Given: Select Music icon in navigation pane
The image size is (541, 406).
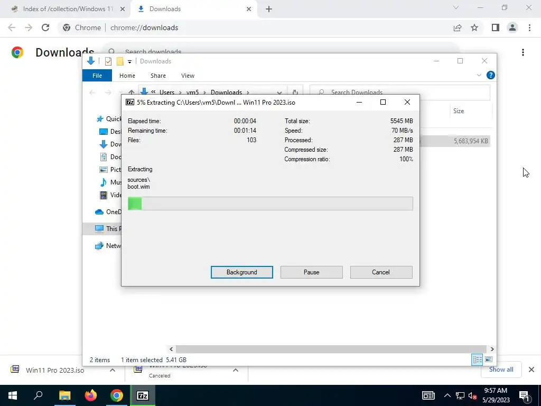Looking at the screenshot, I should (103, 182).
